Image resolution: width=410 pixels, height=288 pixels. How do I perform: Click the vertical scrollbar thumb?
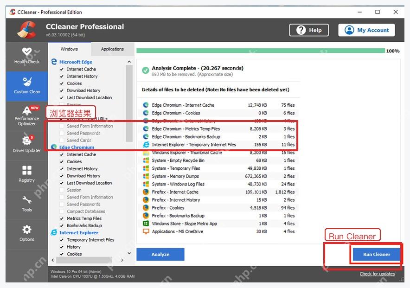[x=129, y=103]
